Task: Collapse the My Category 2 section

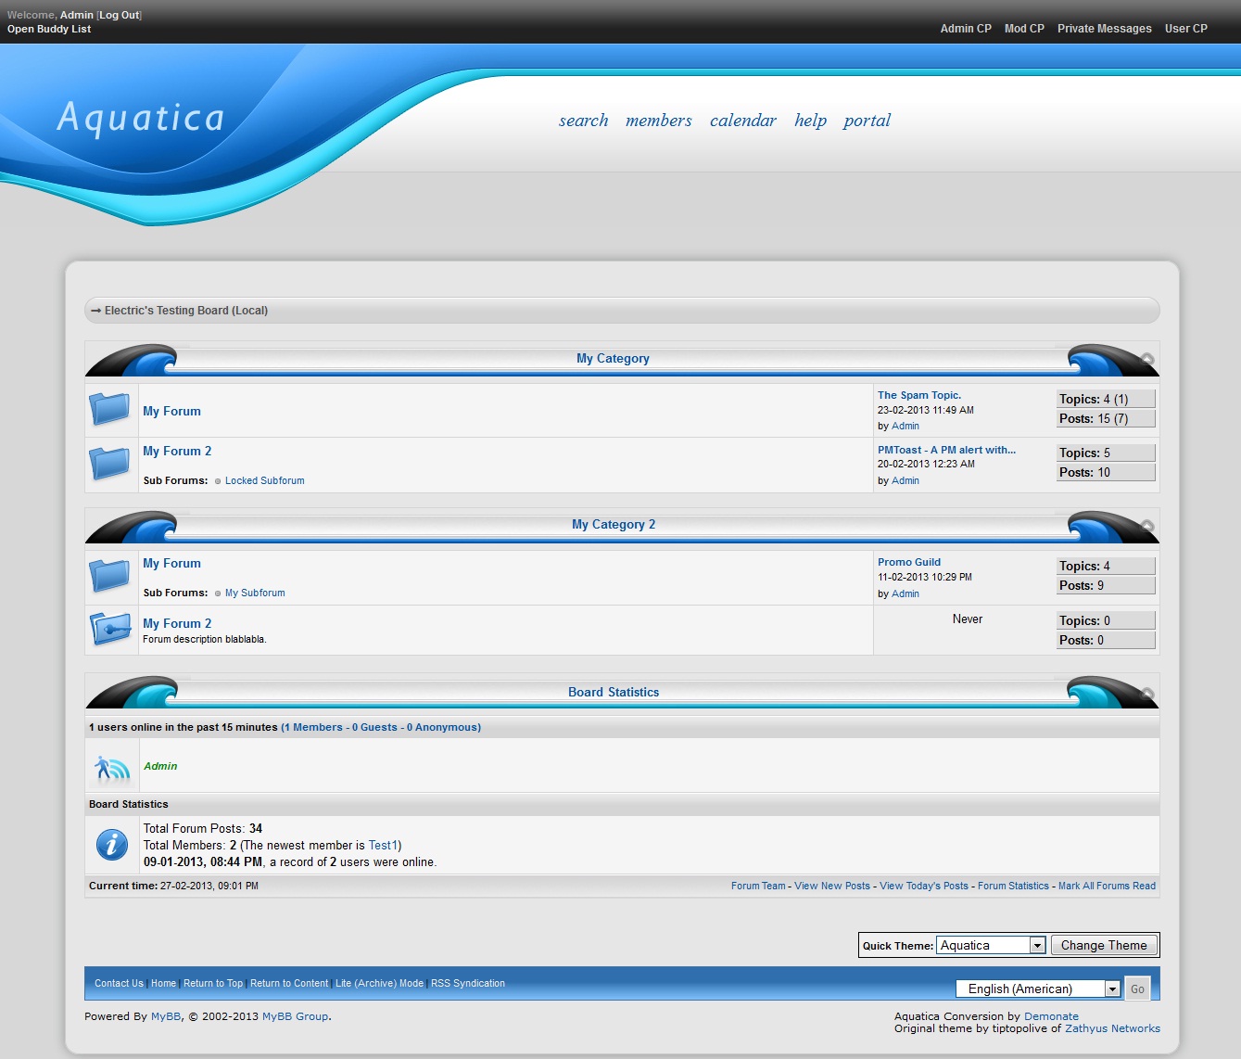Action: [1147, 525]
